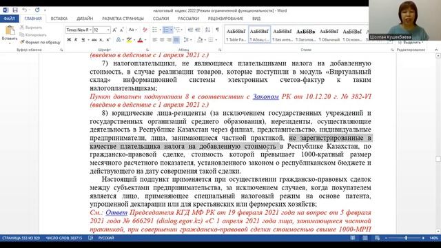
Task: Apply the Обычный style
Action: (x=329, y=35)
